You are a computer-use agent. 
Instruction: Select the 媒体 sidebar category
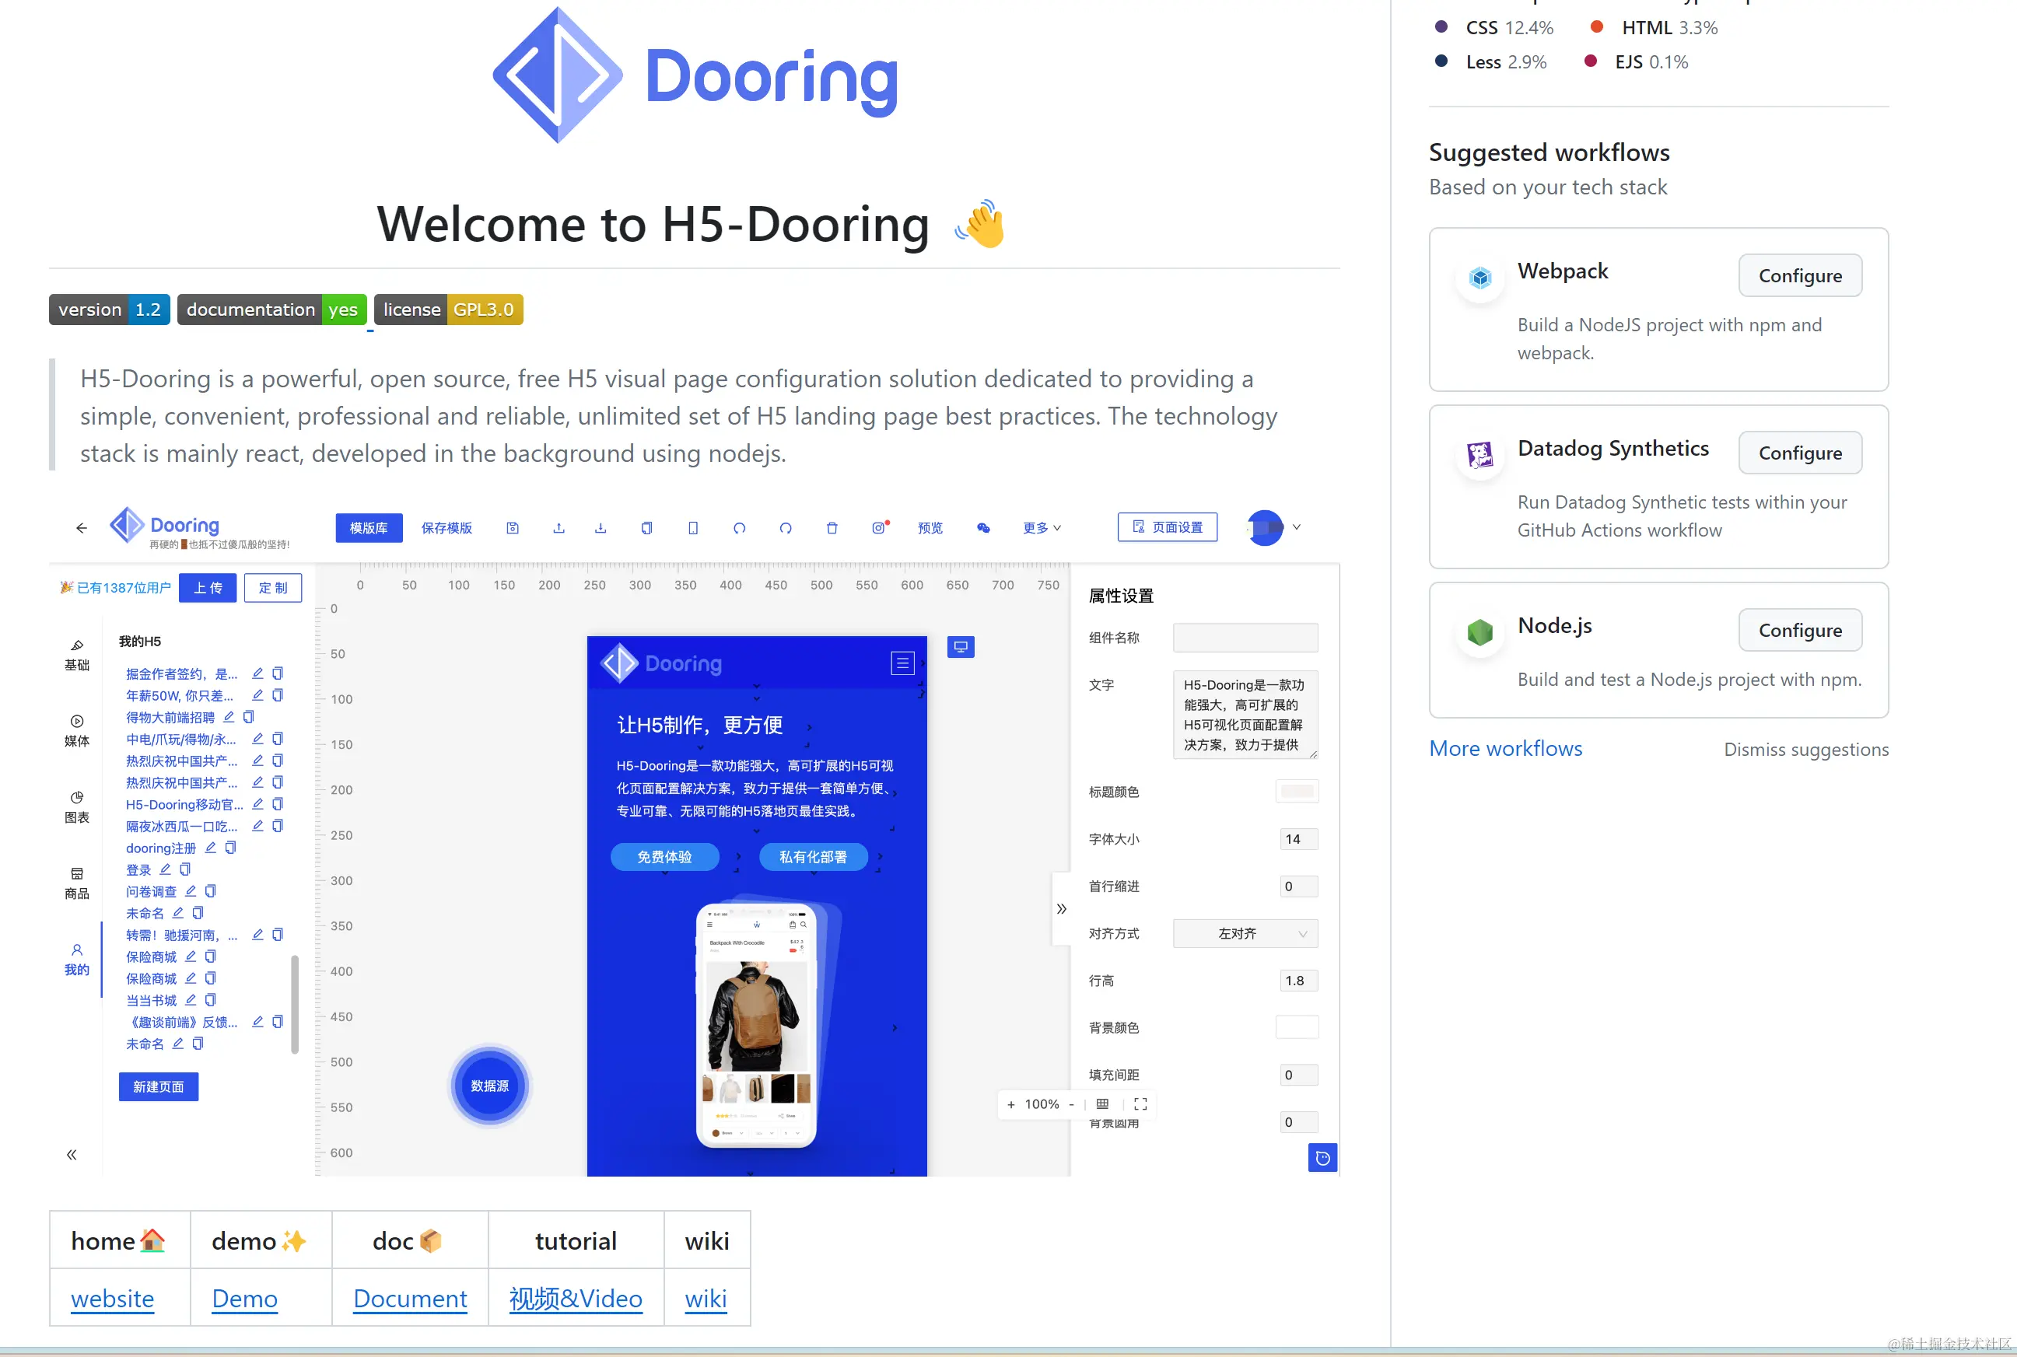[77, 731]
